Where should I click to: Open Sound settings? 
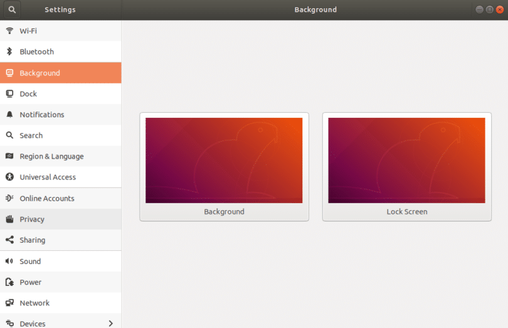[61, 262]
